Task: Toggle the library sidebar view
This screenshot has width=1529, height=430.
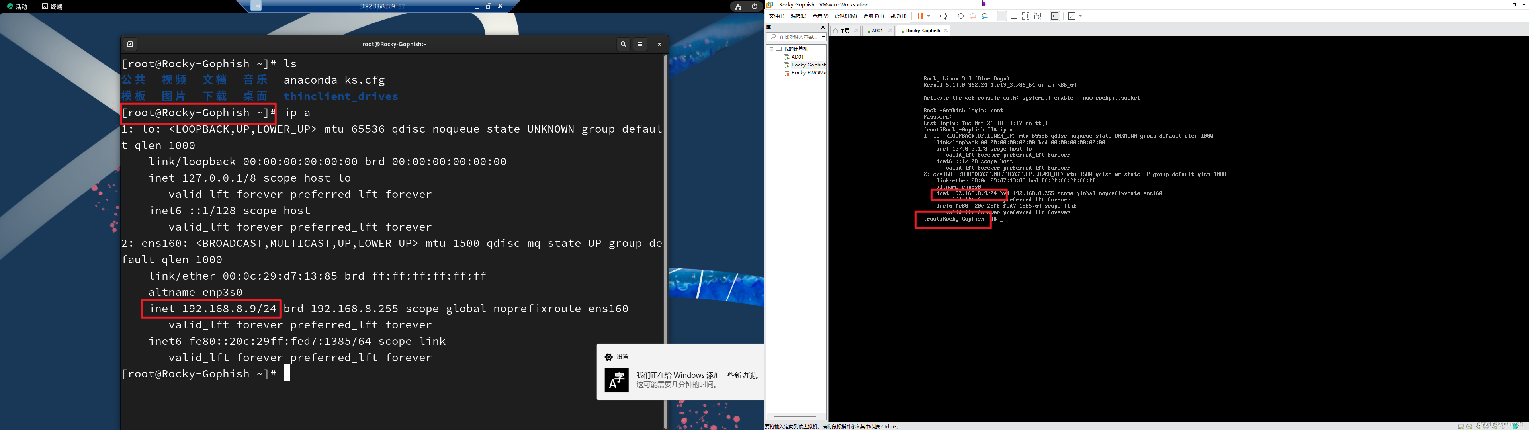Action: point(1001,16)
